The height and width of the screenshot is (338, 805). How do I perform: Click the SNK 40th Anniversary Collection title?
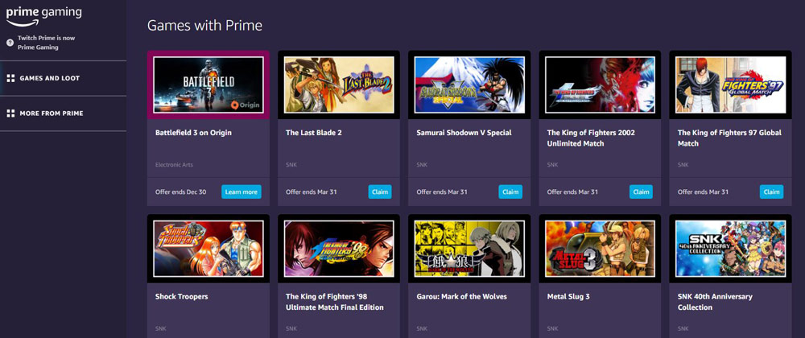717,302
